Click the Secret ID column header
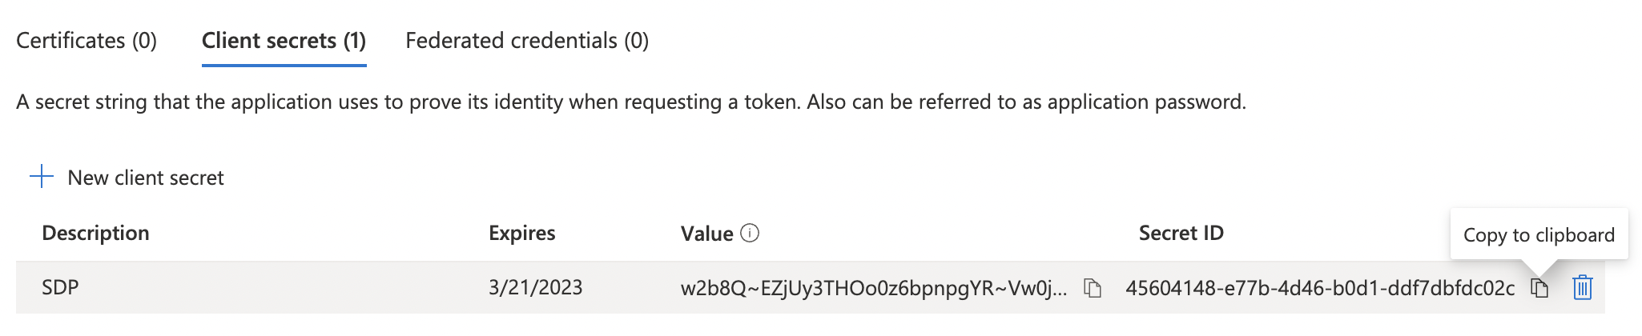The width and height of the screenshot is (1642, 336). (x=1181, y=233)
